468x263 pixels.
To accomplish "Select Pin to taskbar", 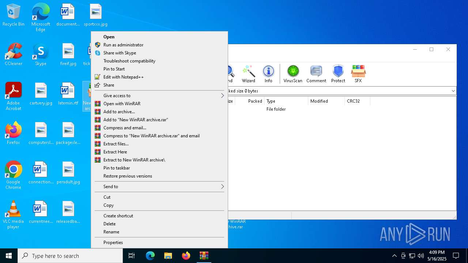I will pyautogui.click(x=159, y=168).
